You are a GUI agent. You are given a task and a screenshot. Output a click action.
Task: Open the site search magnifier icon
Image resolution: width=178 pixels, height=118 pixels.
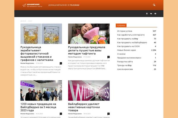(x=154, y=5)
